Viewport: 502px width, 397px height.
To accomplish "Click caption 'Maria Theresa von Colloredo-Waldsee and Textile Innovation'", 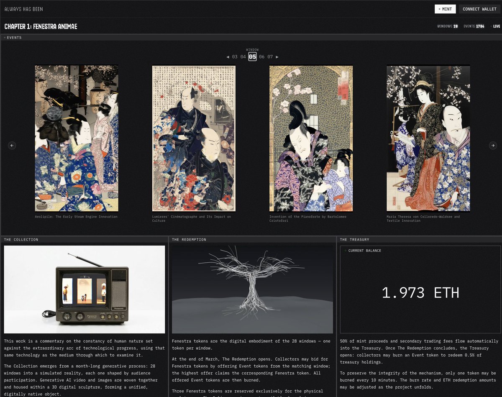I will [423, 218].
